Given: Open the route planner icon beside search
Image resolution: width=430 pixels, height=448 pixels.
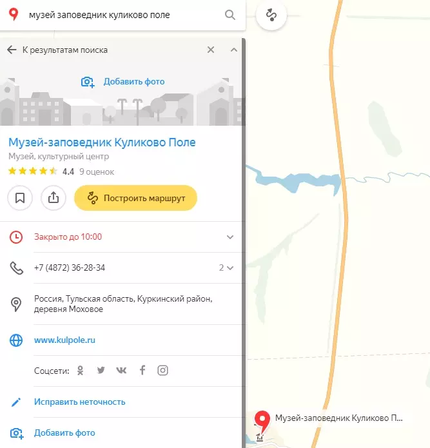Looking at the screenshot, I should tap(271, 15).
